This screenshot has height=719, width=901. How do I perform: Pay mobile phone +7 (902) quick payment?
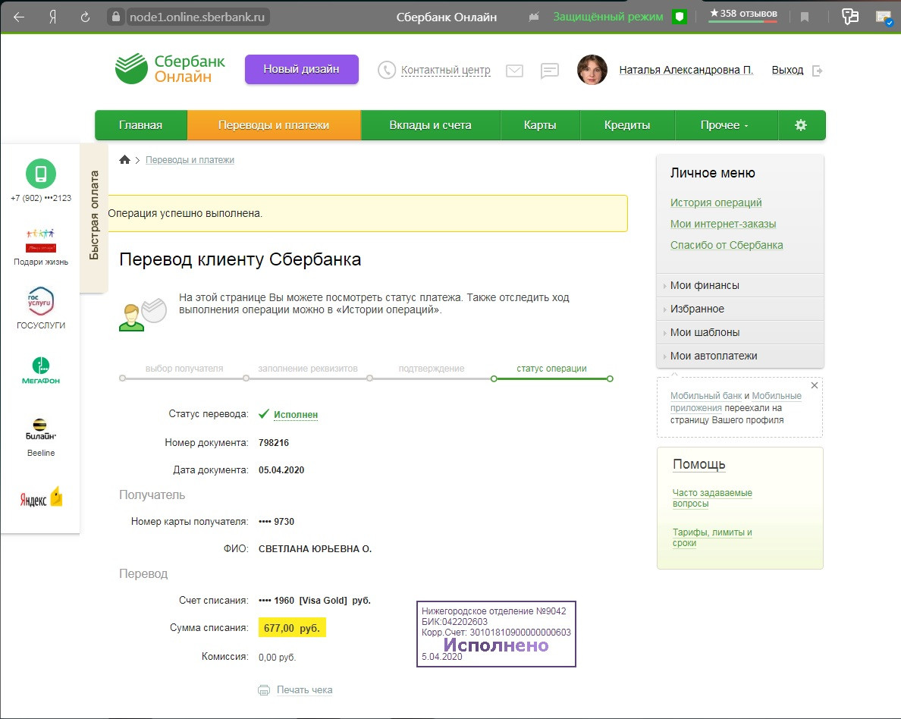[41, 181]
